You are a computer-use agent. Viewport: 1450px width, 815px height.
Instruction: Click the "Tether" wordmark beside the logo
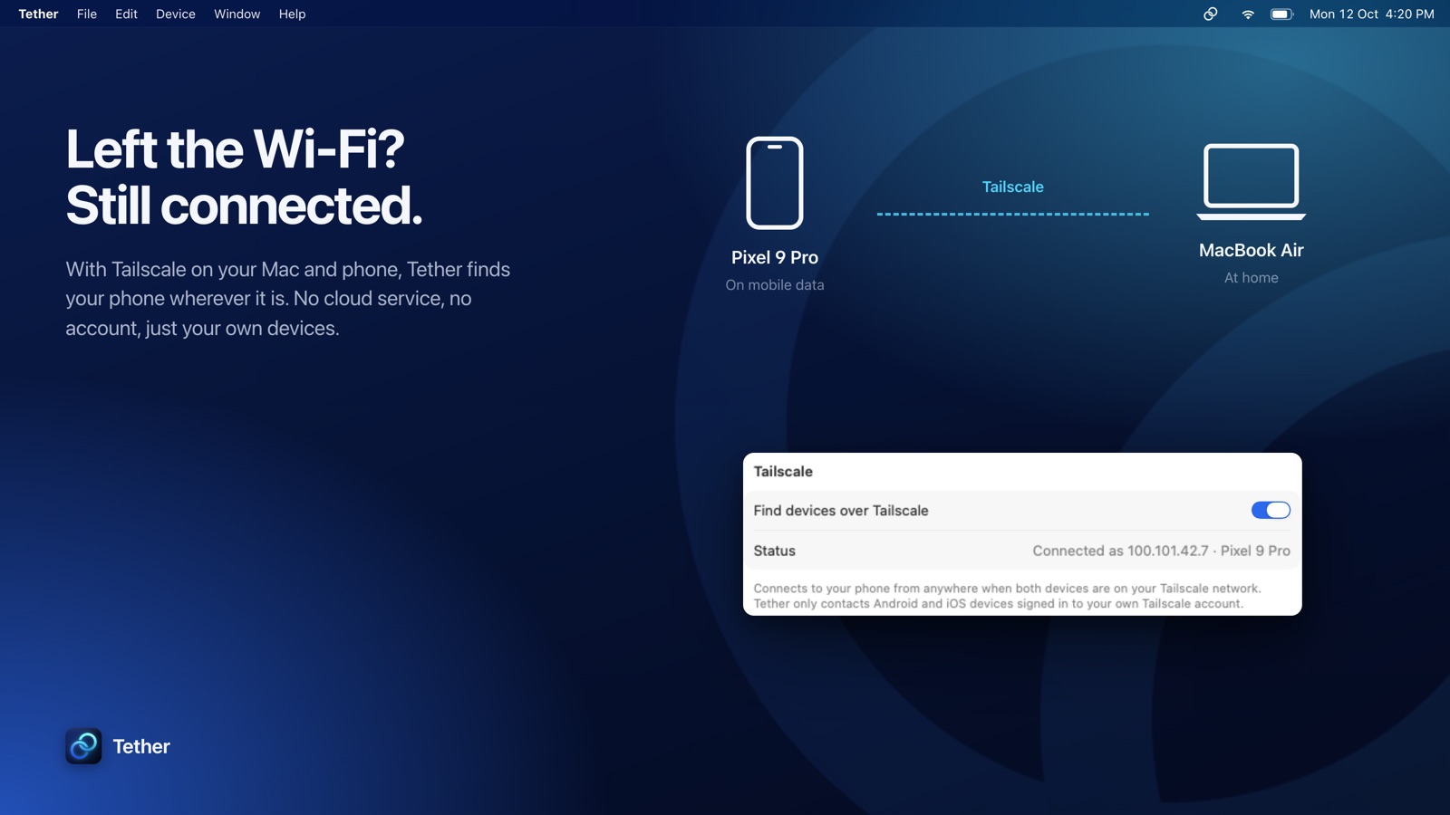(141, 746)
